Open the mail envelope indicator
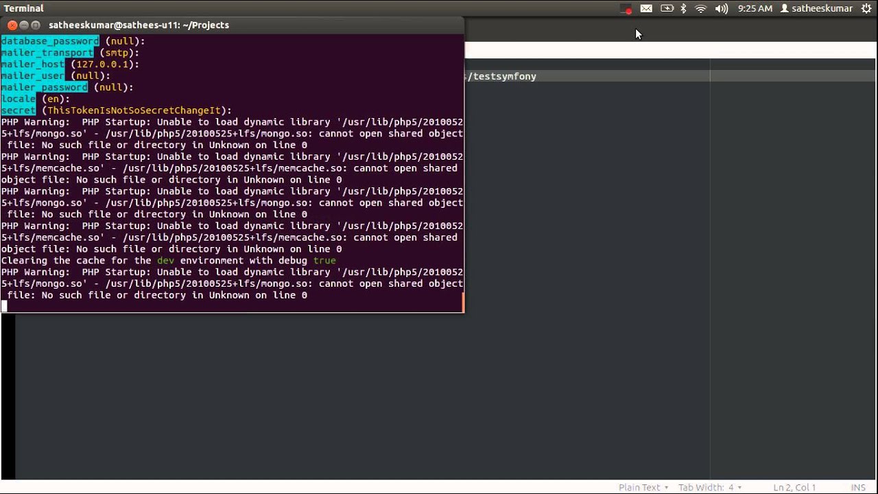Screen dimensions: 878x494 click(646, 9)
